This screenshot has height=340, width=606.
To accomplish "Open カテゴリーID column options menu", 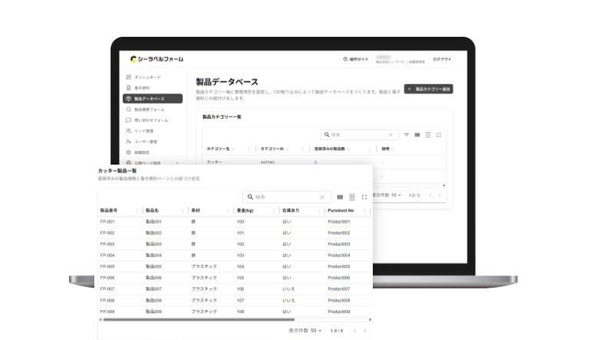I will 302,149.
